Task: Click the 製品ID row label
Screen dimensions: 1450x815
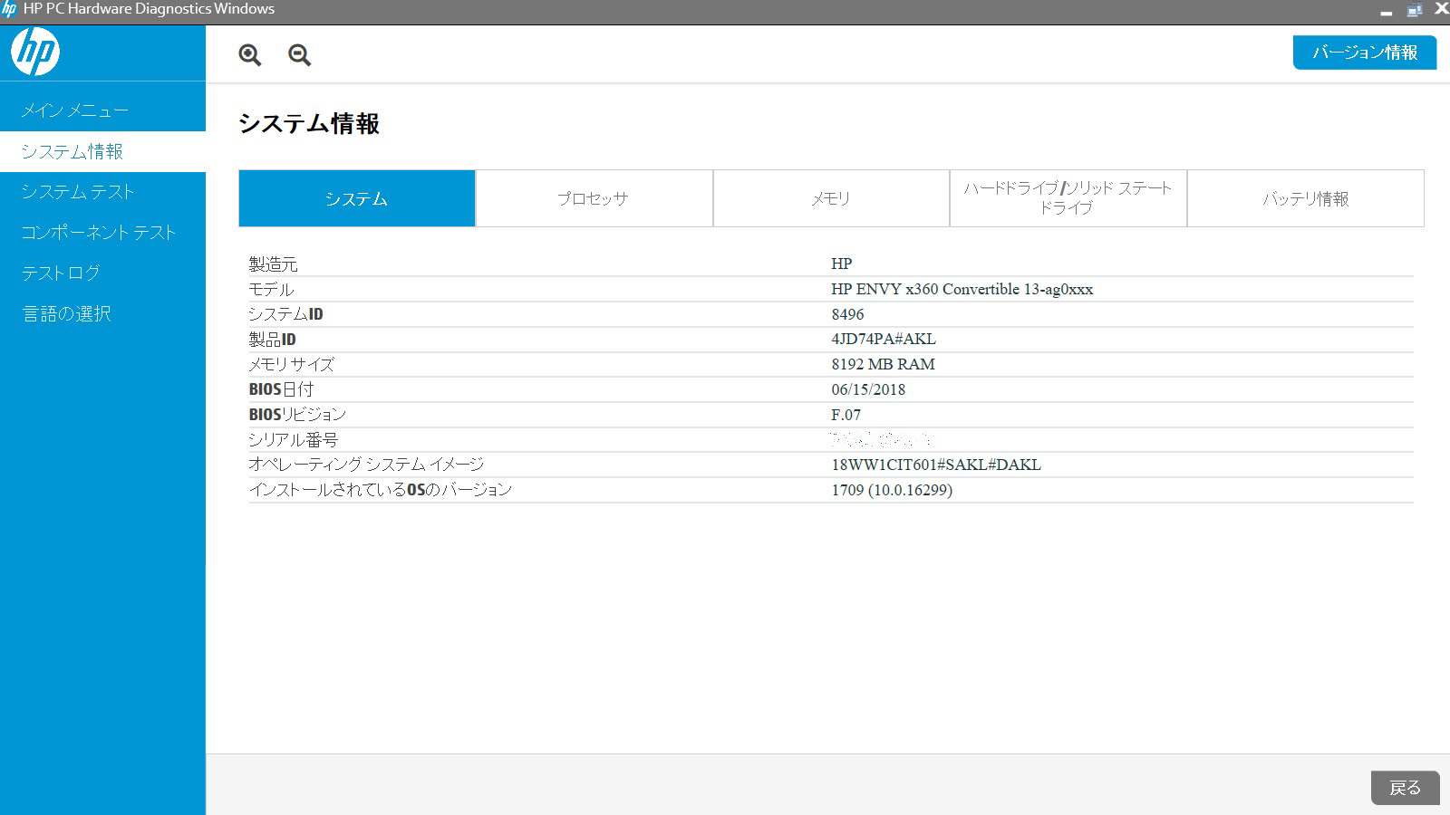Action: 272,340
